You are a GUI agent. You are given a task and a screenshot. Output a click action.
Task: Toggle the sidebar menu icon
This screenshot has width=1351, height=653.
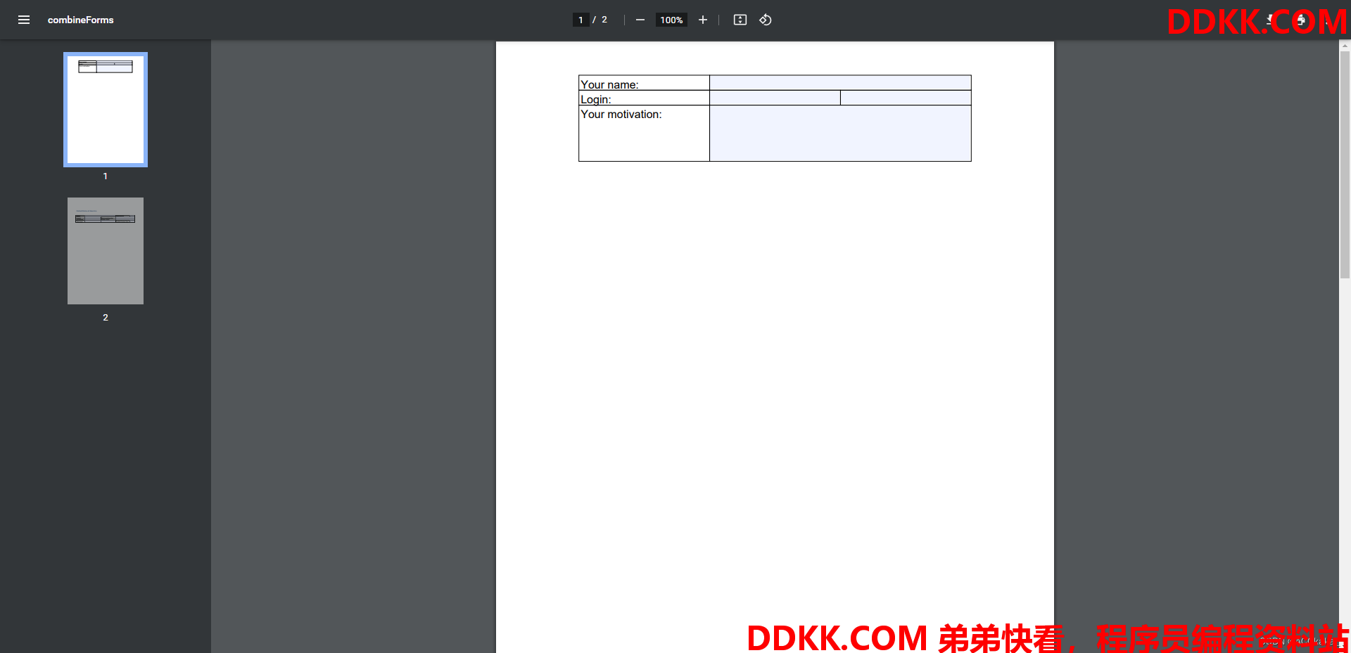24,20
